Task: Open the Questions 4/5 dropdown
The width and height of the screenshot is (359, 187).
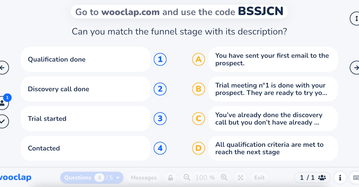Action: 92,178
